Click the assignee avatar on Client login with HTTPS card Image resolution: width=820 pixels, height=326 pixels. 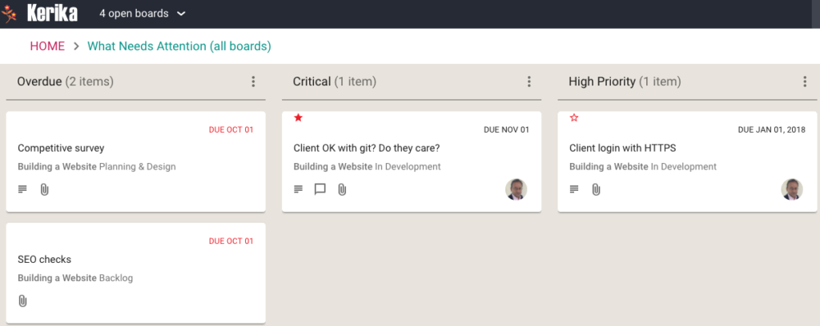click(792, 189)
